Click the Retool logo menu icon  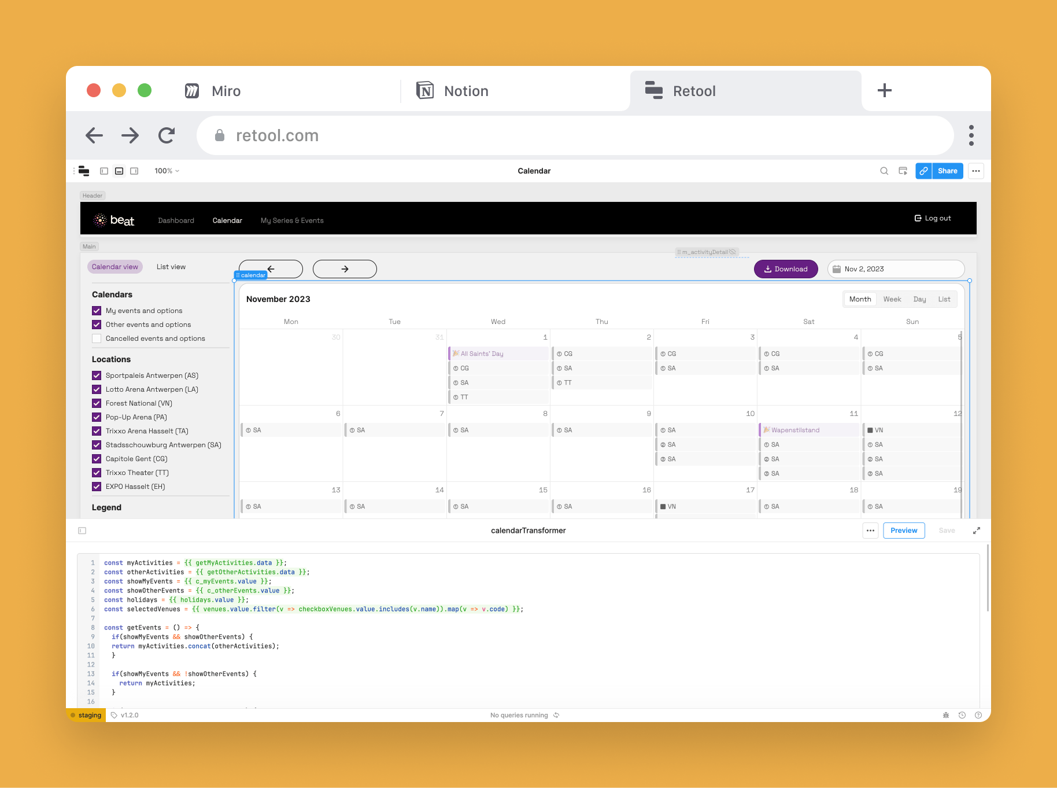point(84,171)
